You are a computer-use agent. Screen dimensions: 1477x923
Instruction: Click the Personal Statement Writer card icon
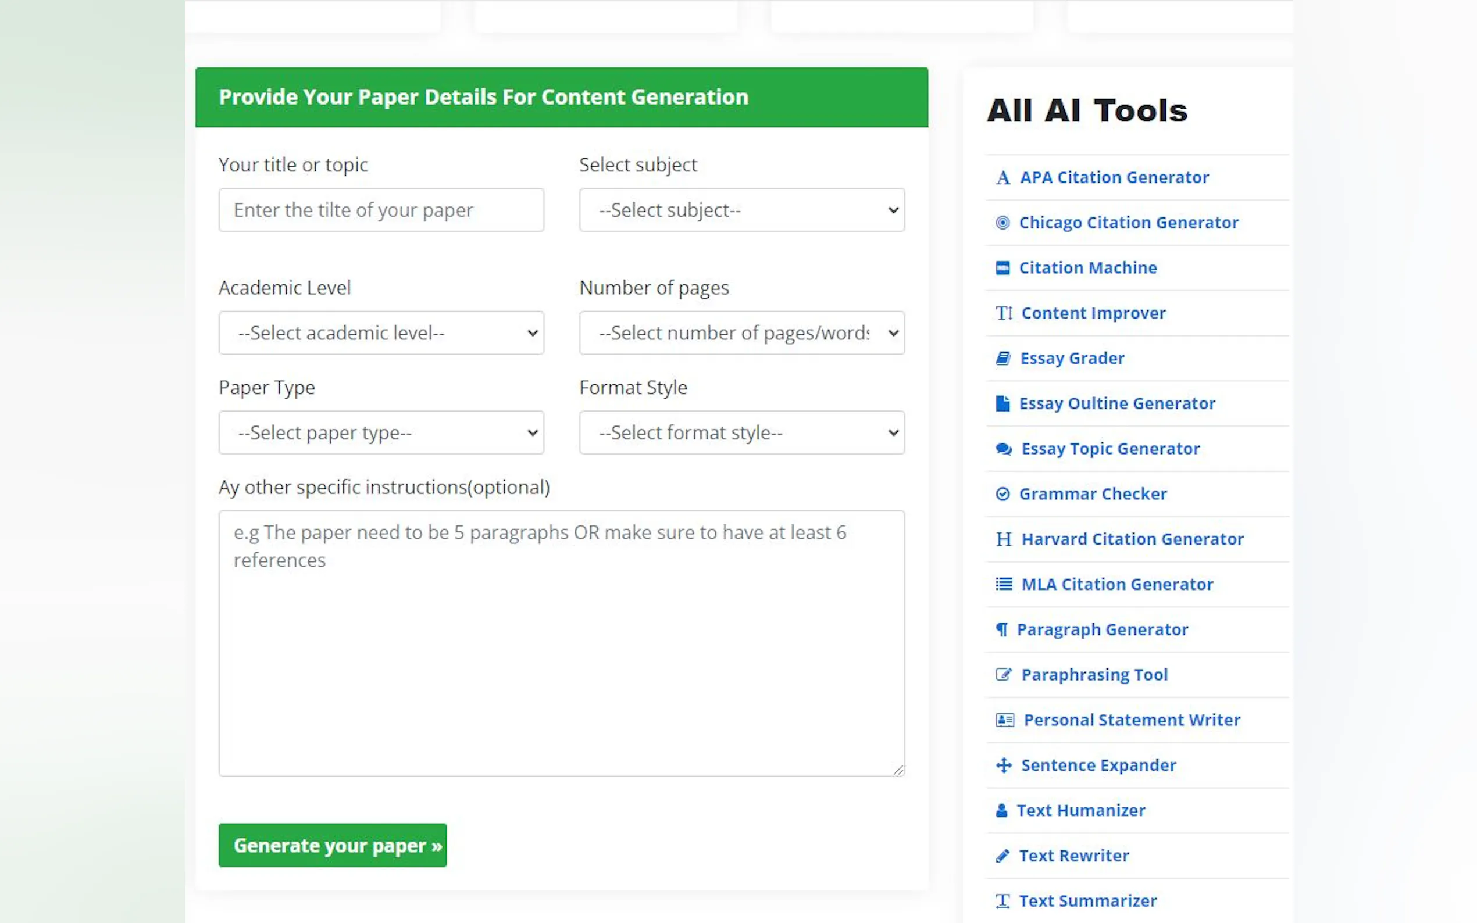tap(1004, 720)
